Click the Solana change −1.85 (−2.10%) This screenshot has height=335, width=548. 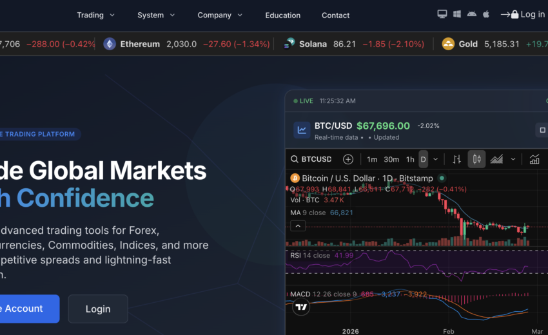393,44
